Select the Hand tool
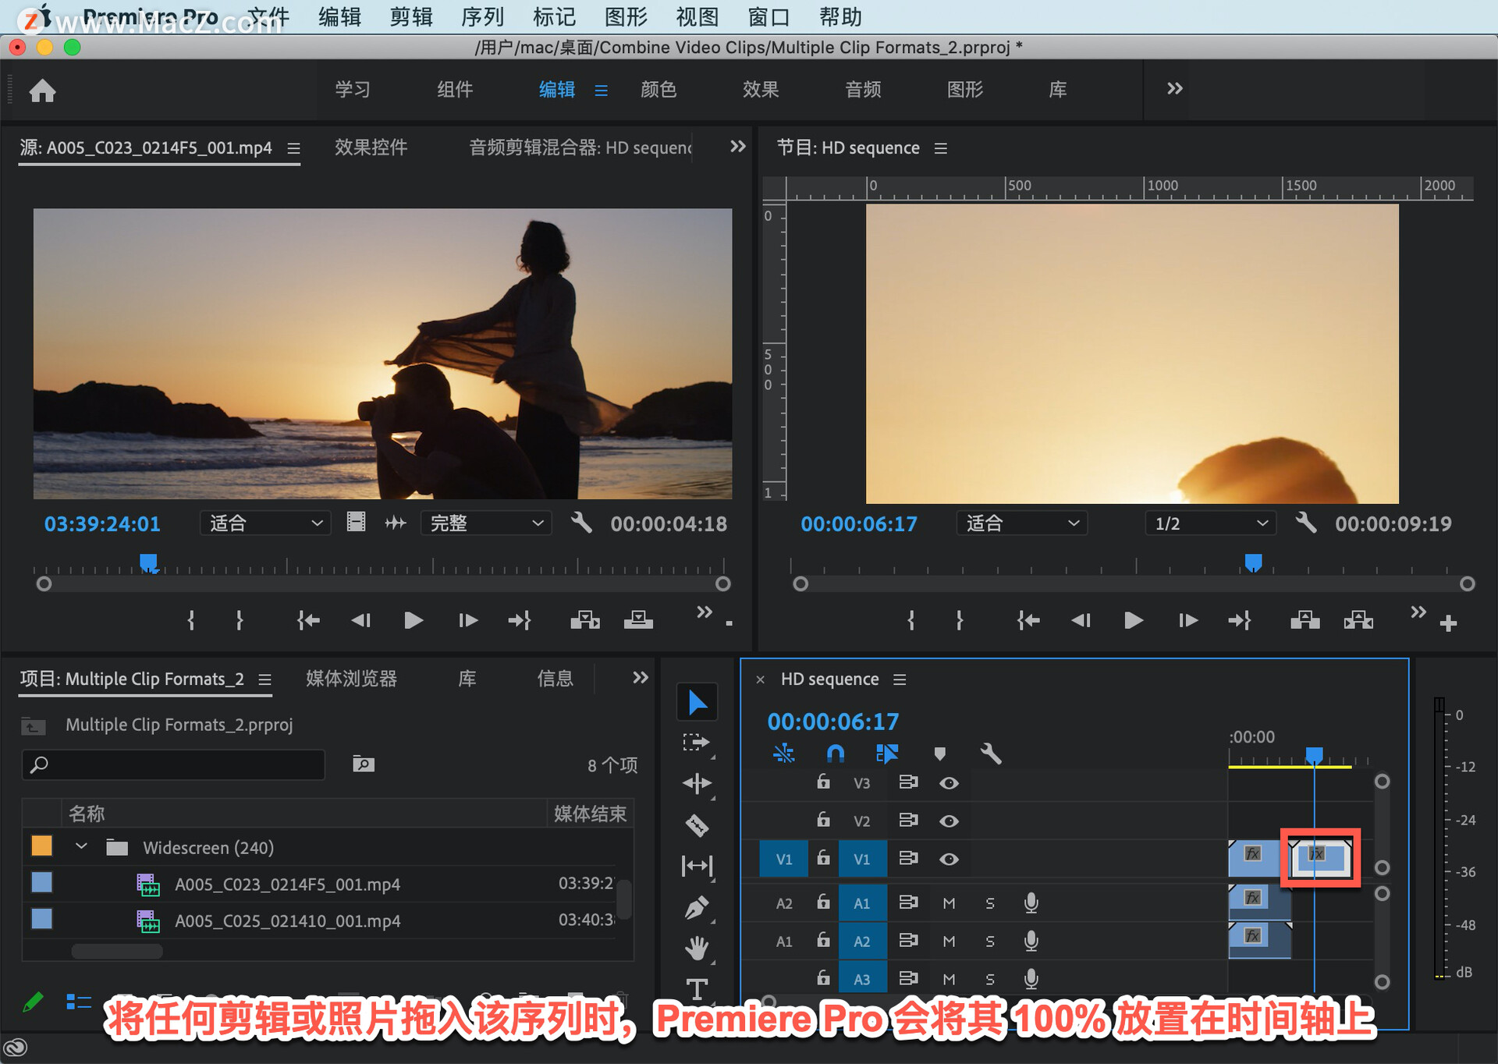 (696, 948)
